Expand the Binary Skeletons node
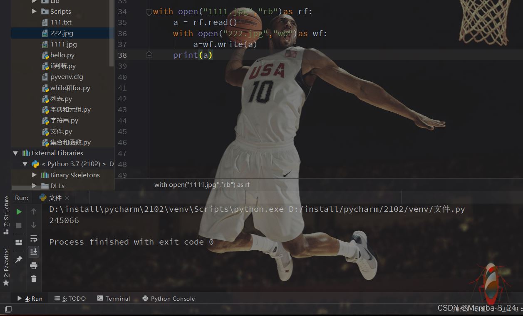This screenshot has width=523, height=316. pyautogui.click(x=35, y=175)
